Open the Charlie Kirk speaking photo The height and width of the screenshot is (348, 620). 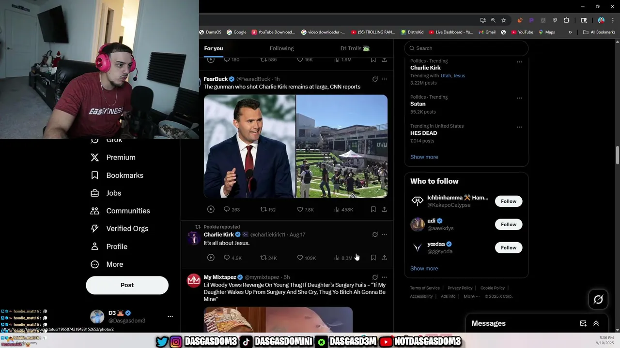pyautogui.click(x=249, y=146)
